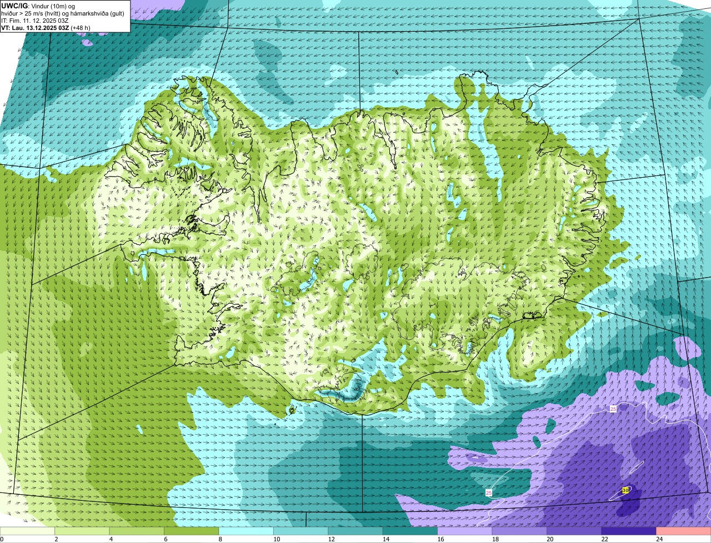Click the "UWC/IG: Vindur (10m) og" title line
This screenshot has height=543, width=711.
38,6
